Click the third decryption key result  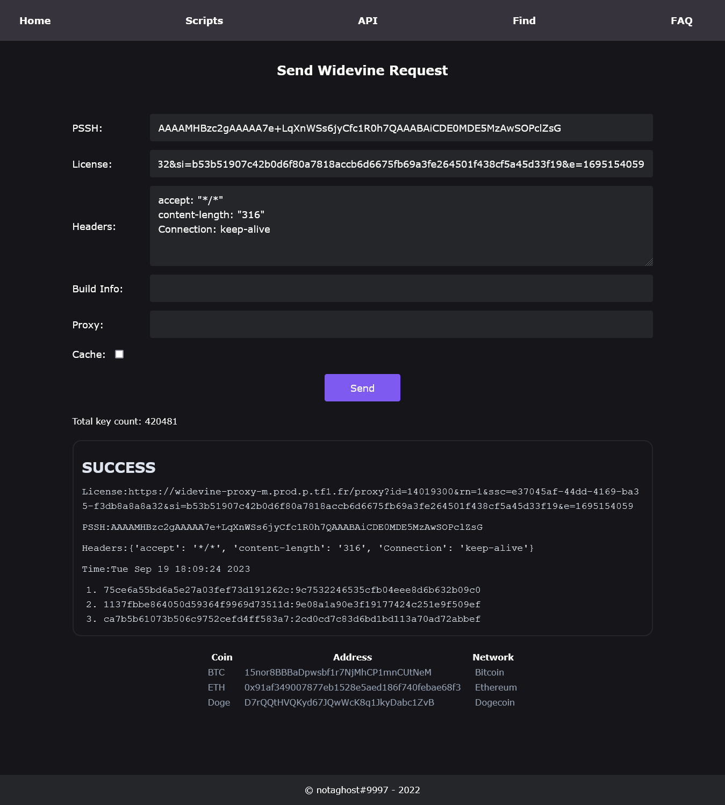coord(292,619)
